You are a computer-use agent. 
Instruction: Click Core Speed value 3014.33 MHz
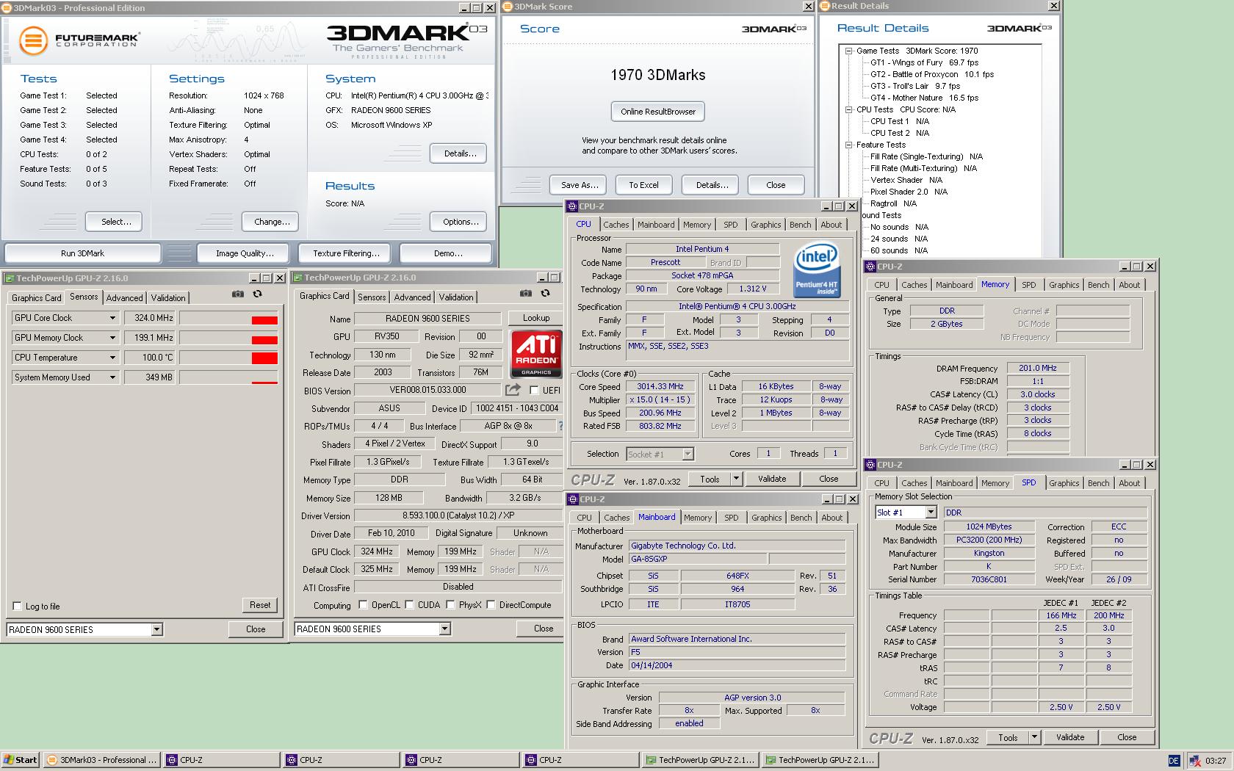660,386
